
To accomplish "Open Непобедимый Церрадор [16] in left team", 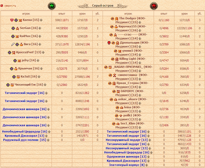I will (25, 131).
